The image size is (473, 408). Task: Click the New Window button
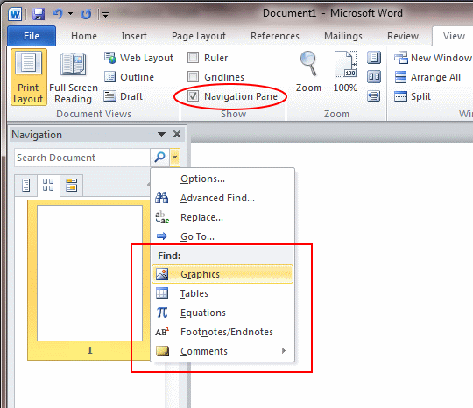(x=433, y=58)
